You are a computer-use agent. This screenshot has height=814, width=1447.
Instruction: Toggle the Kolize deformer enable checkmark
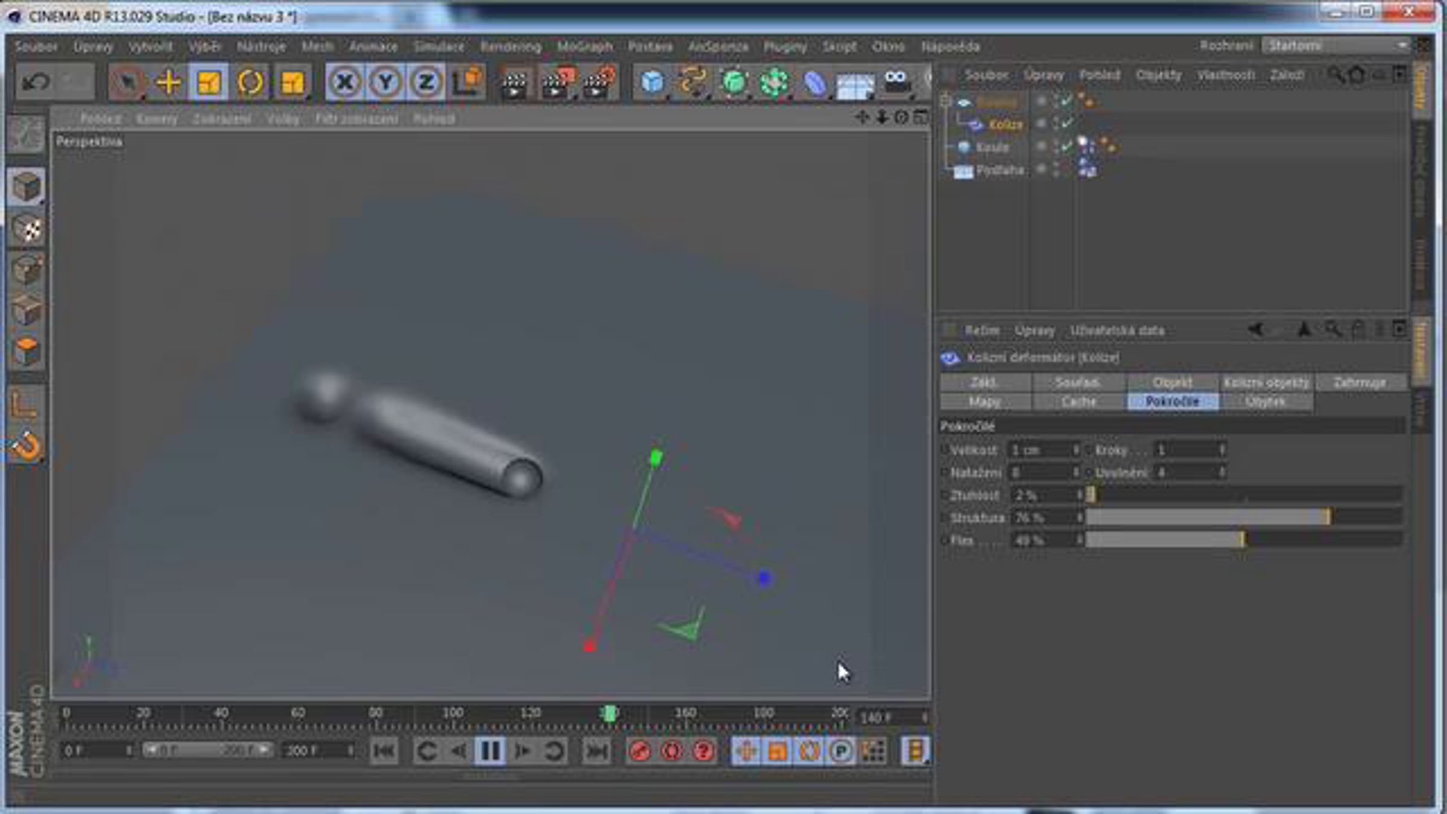tap(1068, 124)
